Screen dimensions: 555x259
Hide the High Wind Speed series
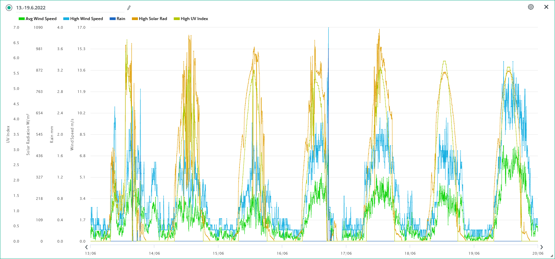pyautogui.click(x=83, y=19)
